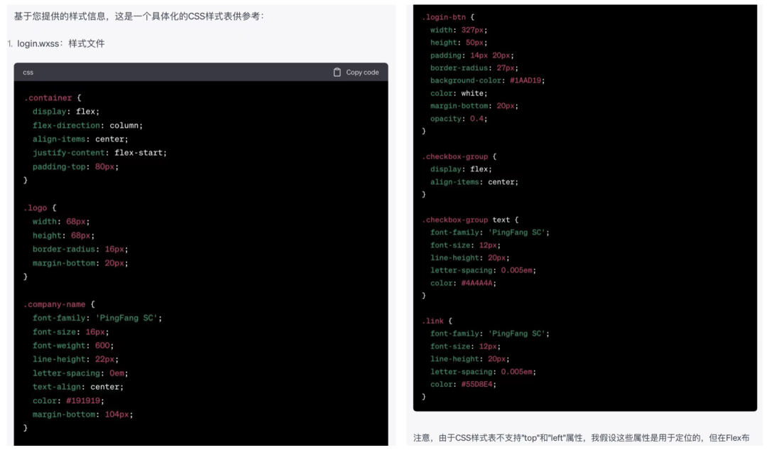Click the '.checkbox-group text {' selector line

click(x=470, y=220)
